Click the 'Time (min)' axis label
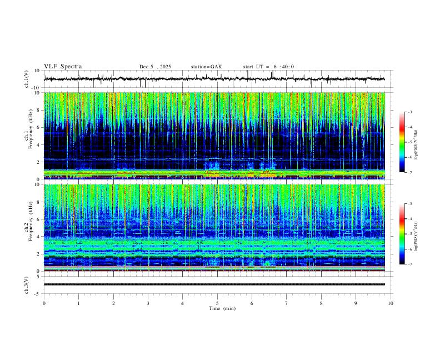440x340 pixels. [222, 308]
